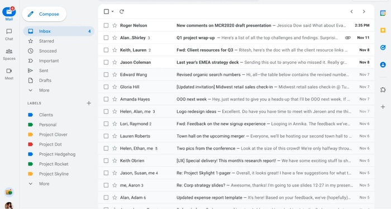Open Contacts side panel icon
The height and width of the screenshot is (209, 391).
click(x=383, y=65)
